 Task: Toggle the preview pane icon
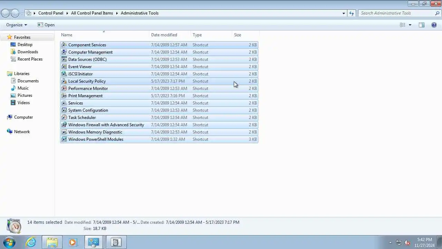[x=422, y=25]
